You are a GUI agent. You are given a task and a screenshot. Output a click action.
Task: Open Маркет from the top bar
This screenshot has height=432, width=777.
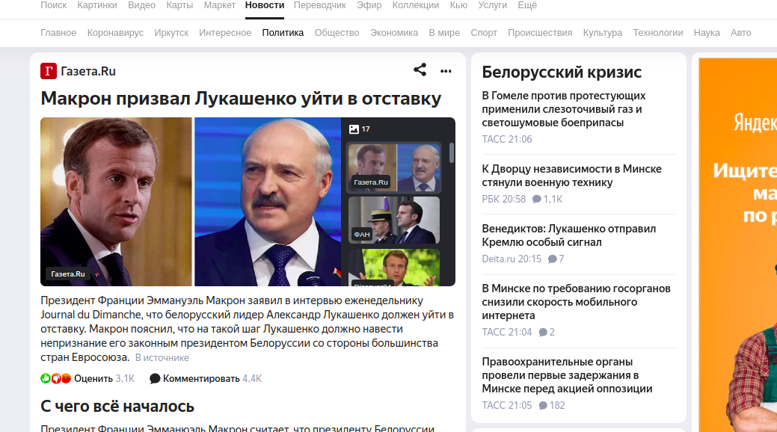click(x=220, y=5)
